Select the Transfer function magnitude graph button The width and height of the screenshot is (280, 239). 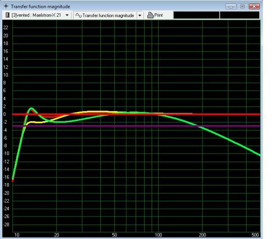click(x=105, y=15)
